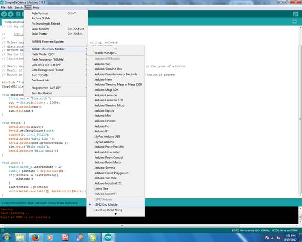This screenshot has width=302, height=242.
Task: Open the Edit menu
Action: point(10,7)
